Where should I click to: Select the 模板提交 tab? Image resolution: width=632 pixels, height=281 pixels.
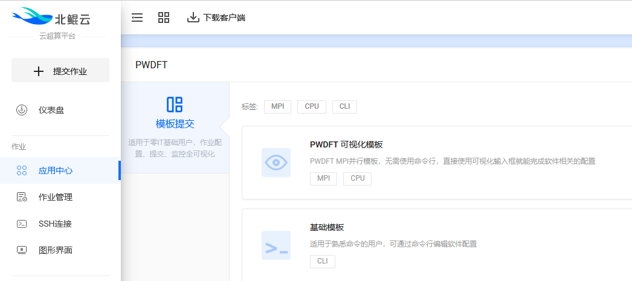point(175,128)
